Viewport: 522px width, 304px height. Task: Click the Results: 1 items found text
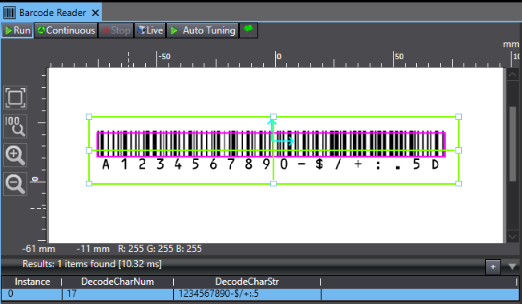[x=92, y=264]
